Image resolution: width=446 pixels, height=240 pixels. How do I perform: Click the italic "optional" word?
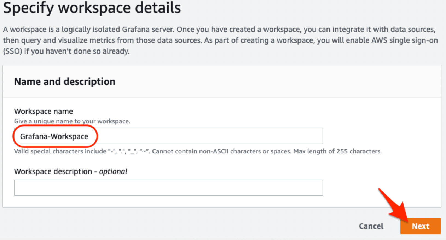tap(113, 171)
